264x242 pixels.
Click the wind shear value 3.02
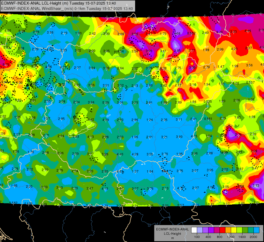click(78, 50)
